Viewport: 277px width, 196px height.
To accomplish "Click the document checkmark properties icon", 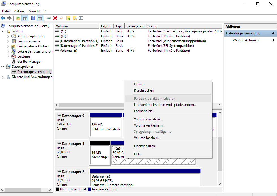I will click(x=62, y=18).
